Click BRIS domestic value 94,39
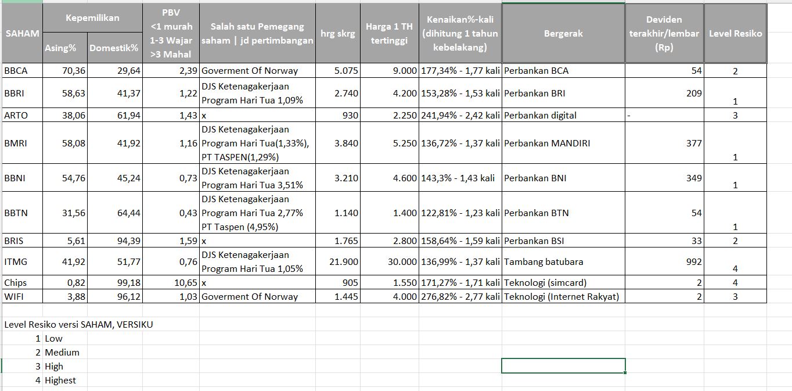 [115, 241]
